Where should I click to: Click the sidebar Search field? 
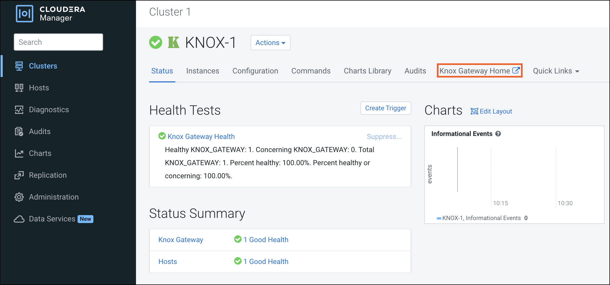pyautogui.click(x=58, y=42)
